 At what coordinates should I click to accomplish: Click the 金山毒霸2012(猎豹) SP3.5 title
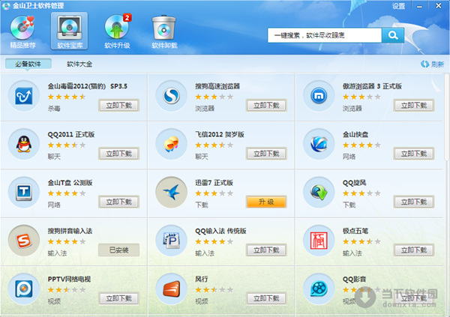point(88,86)
